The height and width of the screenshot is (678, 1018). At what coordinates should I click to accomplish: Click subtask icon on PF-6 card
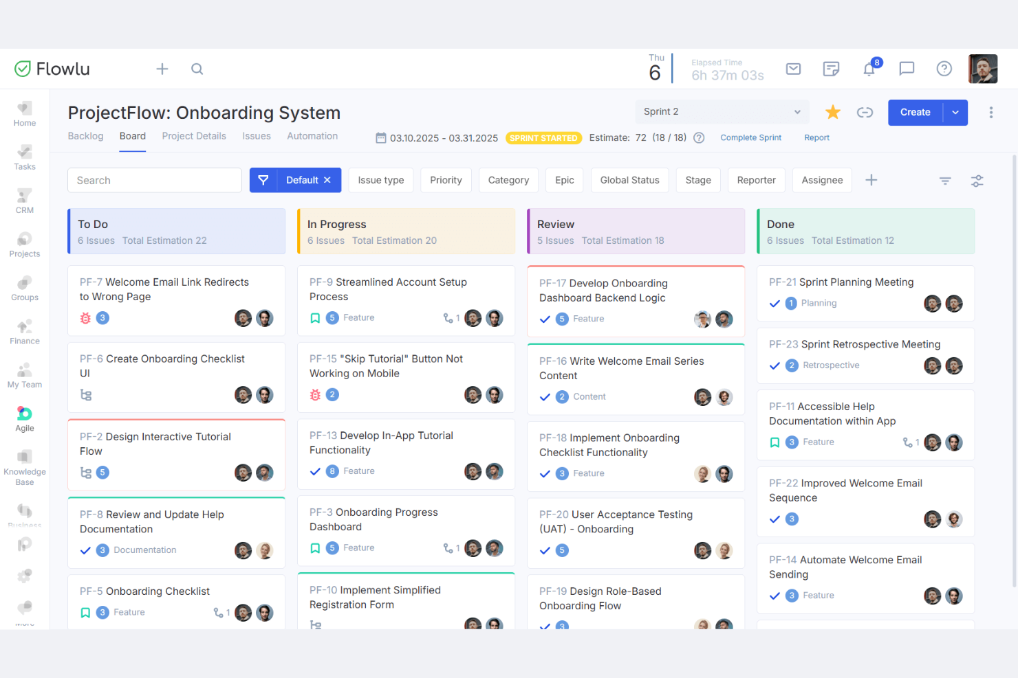(x=86, y=395)
